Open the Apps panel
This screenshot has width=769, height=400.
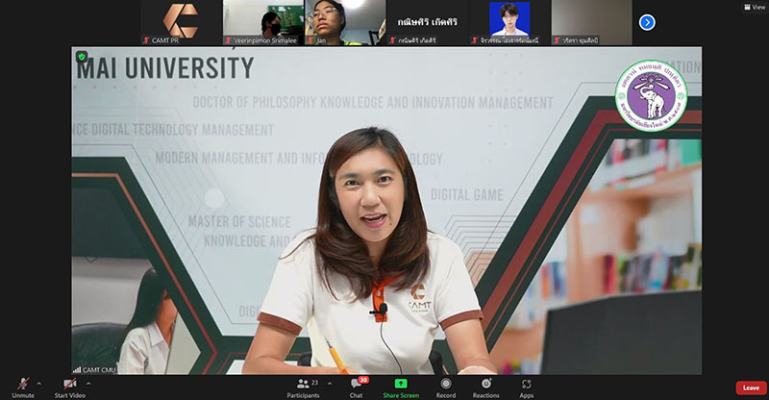tap(526, 387)
